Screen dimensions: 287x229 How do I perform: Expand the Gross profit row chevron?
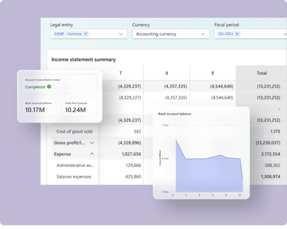click(92, 143)
